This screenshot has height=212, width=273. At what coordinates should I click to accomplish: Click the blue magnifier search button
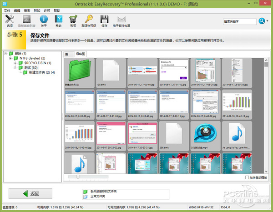(262, 21)
